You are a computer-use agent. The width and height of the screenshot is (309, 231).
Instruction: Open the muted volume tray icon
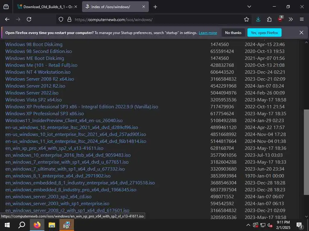(270, 225)
